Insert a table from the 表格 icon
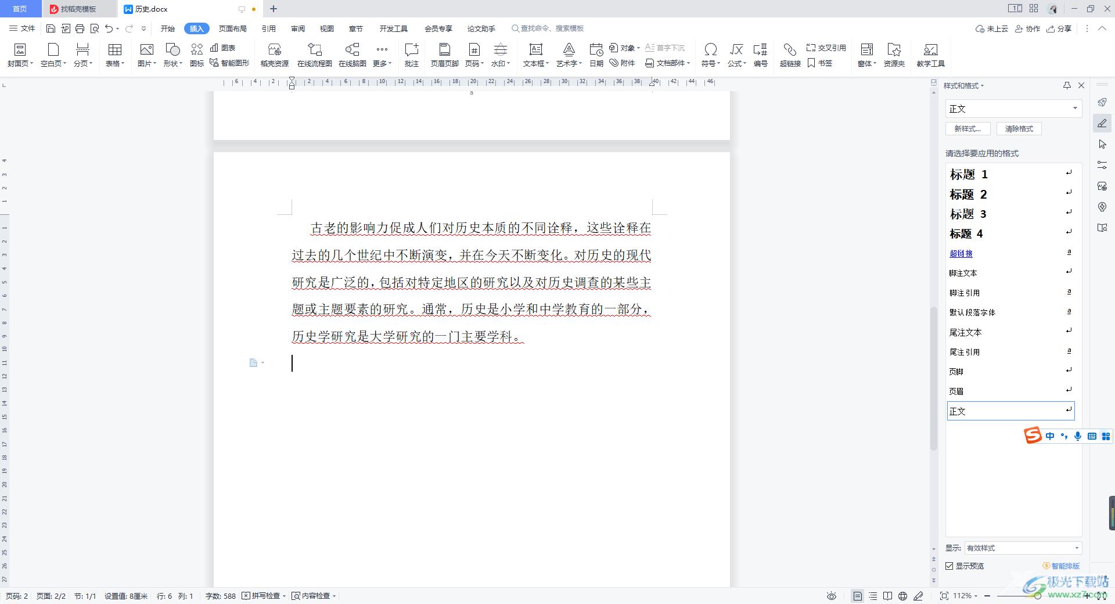The width and height of the screenshot is (1115, 604). (x=115, y=55)
